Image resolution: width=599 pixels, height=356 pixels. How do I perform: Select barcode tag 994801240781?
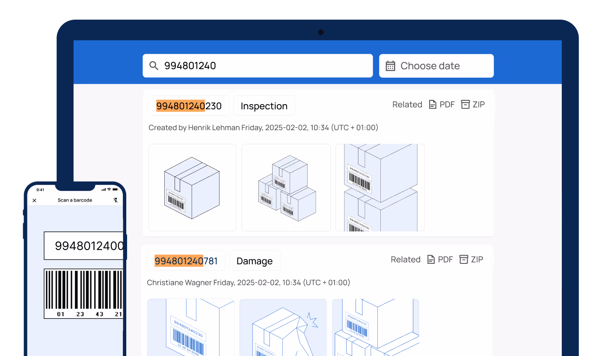(186, 261)
